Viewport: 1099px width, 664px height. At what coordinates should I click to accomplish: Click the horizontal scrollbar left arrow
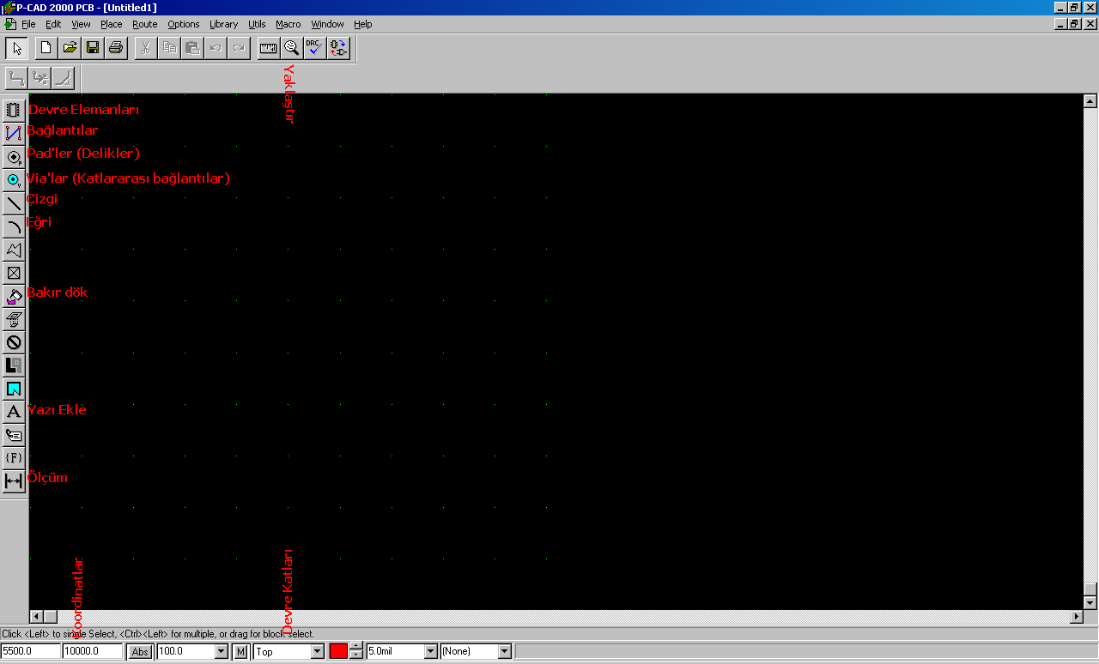click(36, 617)
